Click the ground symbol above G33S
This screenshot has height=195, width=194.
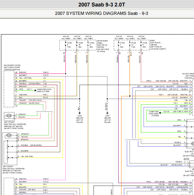coord(107,113)
